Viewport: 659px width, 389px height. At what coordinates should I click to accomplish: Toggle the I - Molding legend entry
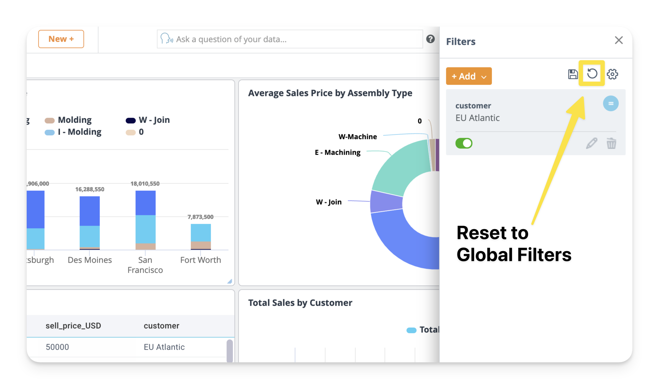coord(79,132)
